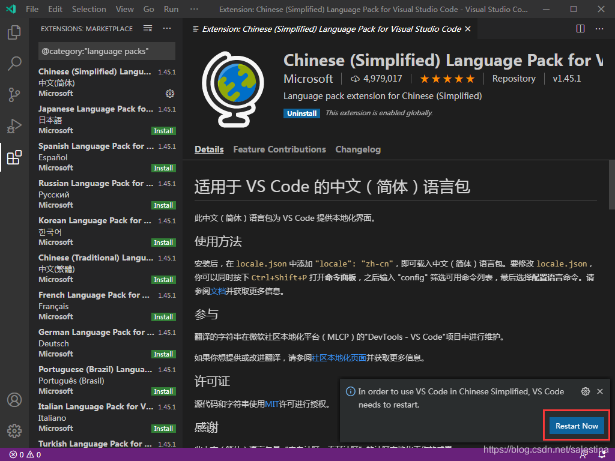Open editor more actions ellipsis

point(599,29)
